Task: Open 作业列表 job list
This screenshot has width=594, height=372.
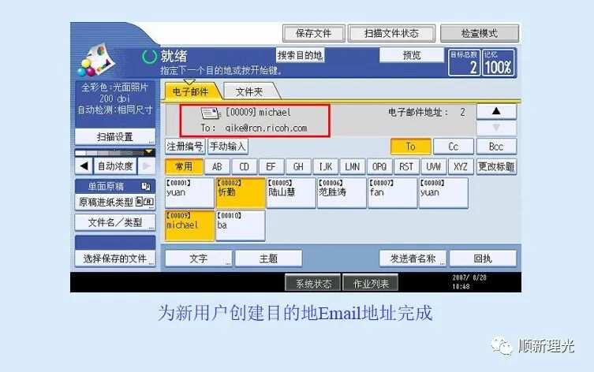Action: 371,284
